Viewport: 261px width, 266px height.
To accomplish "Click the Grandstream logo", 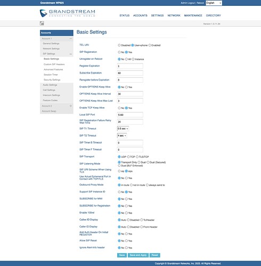I will pyautogui.click(x=68, y=13).
